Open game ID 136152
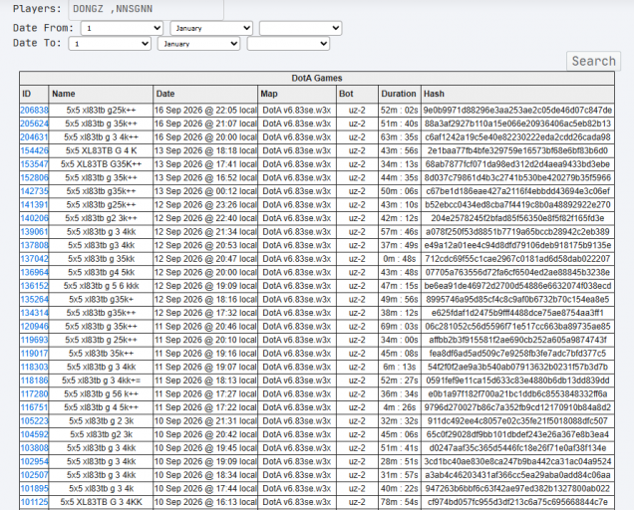Screen dimensions: 634x510 (34, 286)
